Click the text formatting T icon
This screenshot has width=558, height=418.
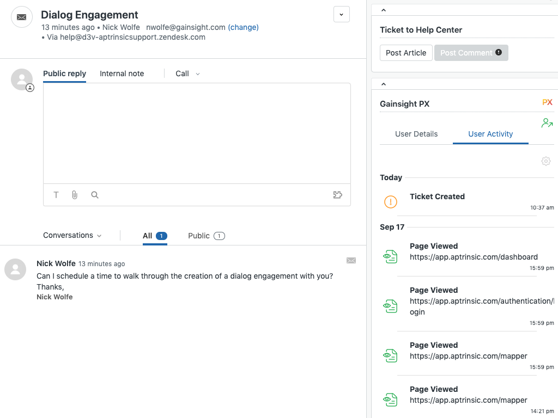tap(56, 195)
